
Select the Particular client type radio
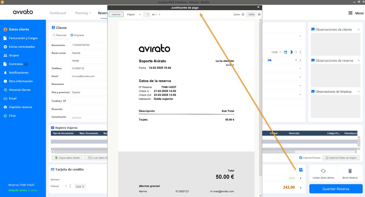(x=54, y=35)
